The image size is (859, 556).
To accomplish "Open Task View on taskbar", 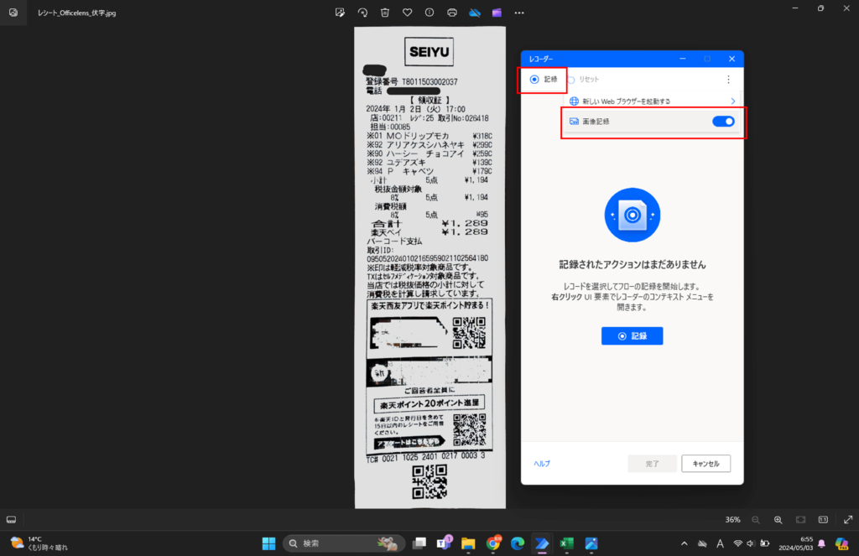I will point(419,543).
